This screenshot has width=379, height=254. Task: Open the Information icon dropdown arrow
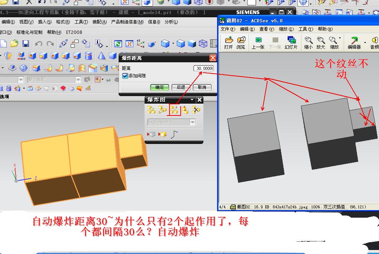[x=107, y=46]
